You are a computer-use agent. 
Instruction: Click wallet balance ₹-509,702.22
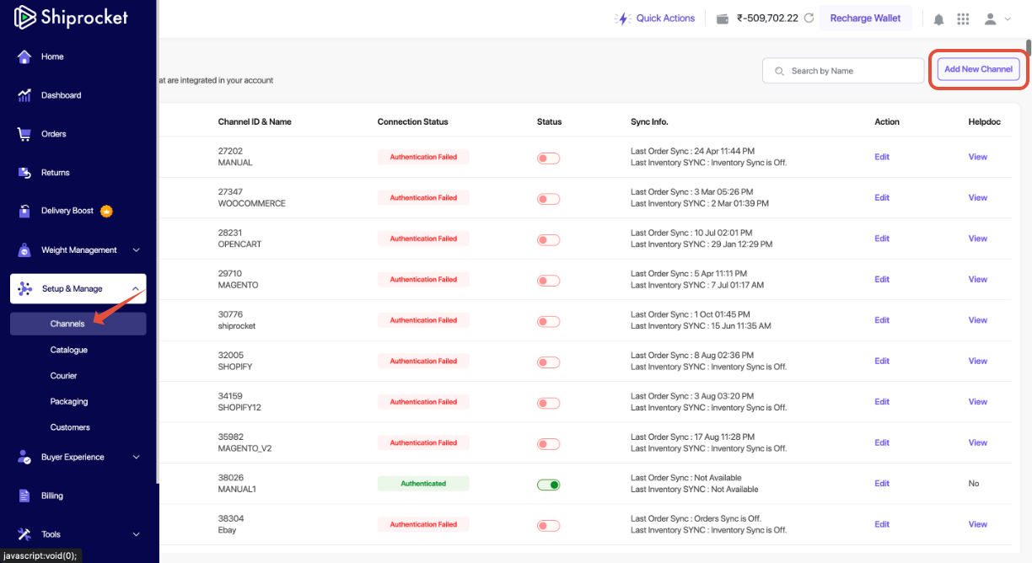[x=767, y=19]
